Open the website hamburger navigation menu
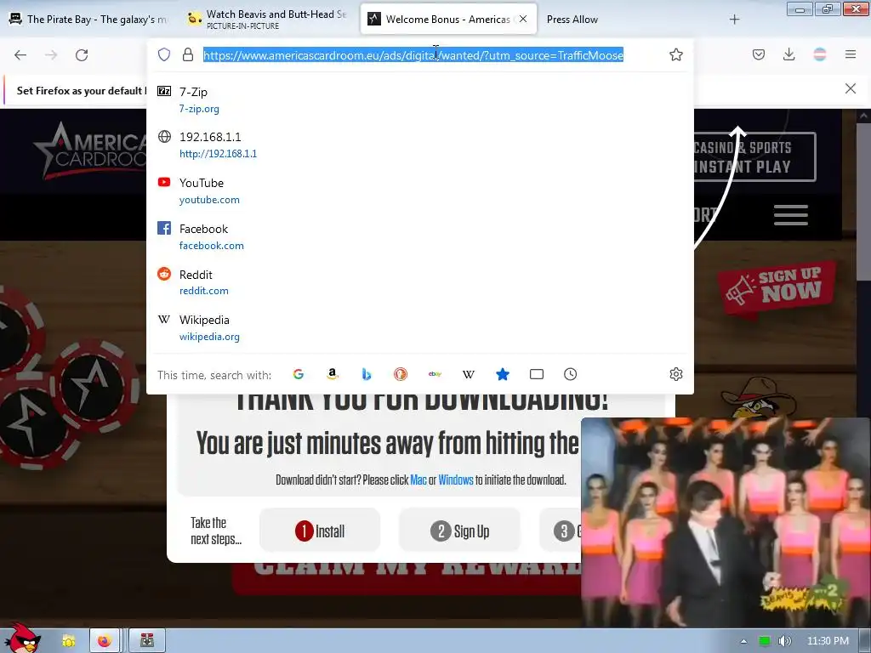Image resolution: width=871 pixels, height=653 pixels. point(791,215)
